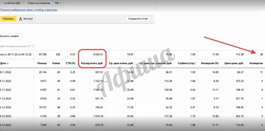Image resolution: width=265 pixels, height=131 pixels.
Task: Select the 'Ср. цена клика, руб.' column header
Action: click(121, 63)
